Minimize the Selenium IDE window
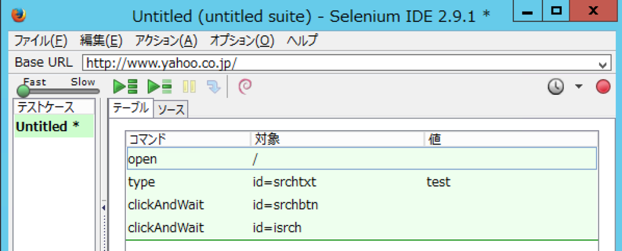 (x=527, y=11)
